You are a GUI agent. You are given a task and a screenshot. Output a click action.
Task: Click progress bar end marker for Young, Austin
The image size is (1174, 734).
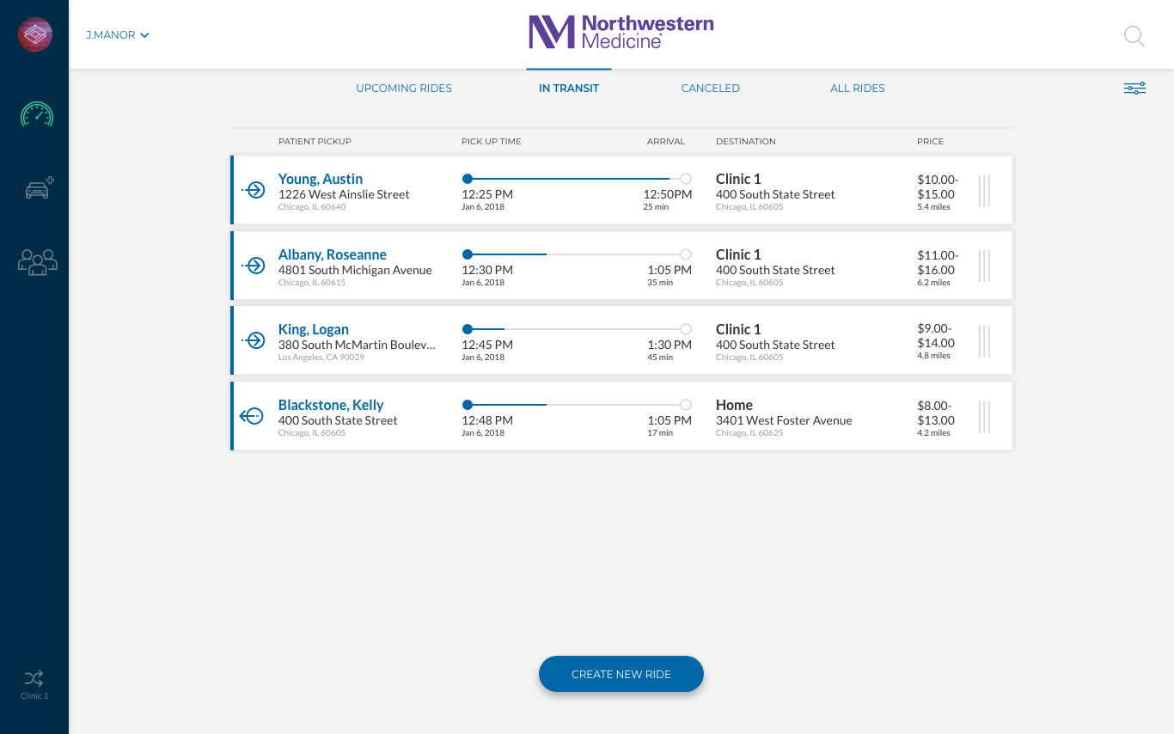pyautogui.click(x=685, y=179)
